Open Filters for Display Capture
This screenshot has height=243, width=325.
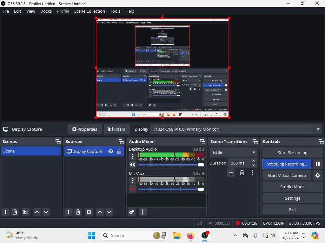pyautogui.click(x=117, y=129)
